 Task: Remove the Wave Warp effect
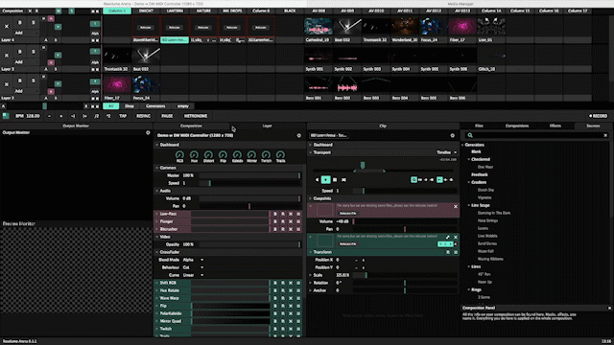(x=291, y=298)
